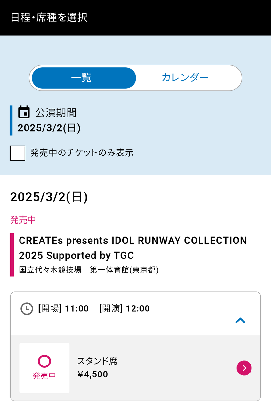Click the 国立代々木競技場 第一体育館 venue text
This screenshot has height=410, width=271.
tap(89, 270)
